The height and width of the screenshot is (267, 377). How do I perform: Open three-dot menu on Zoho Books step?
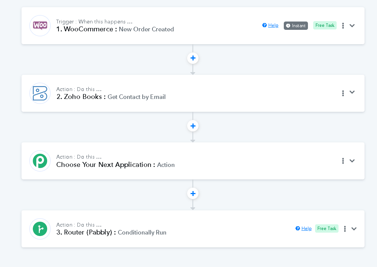(343, 93)
